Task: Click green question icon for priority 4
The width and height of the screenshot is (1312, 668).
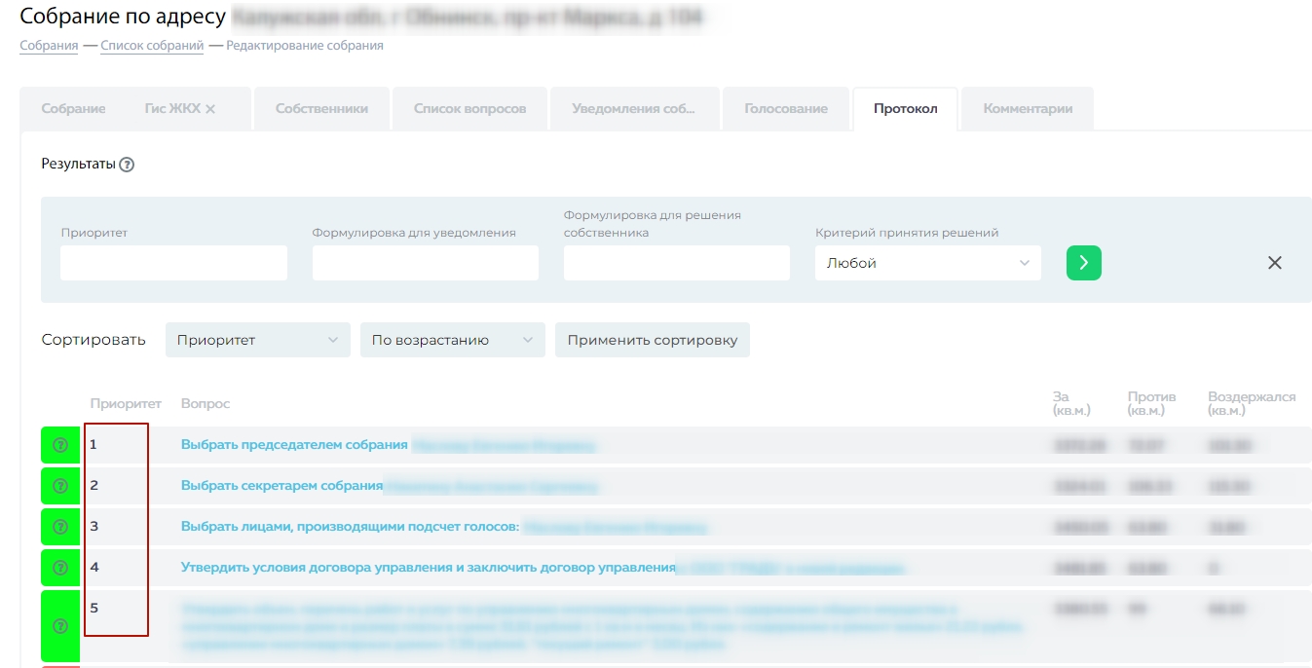Action: (59, 568)
